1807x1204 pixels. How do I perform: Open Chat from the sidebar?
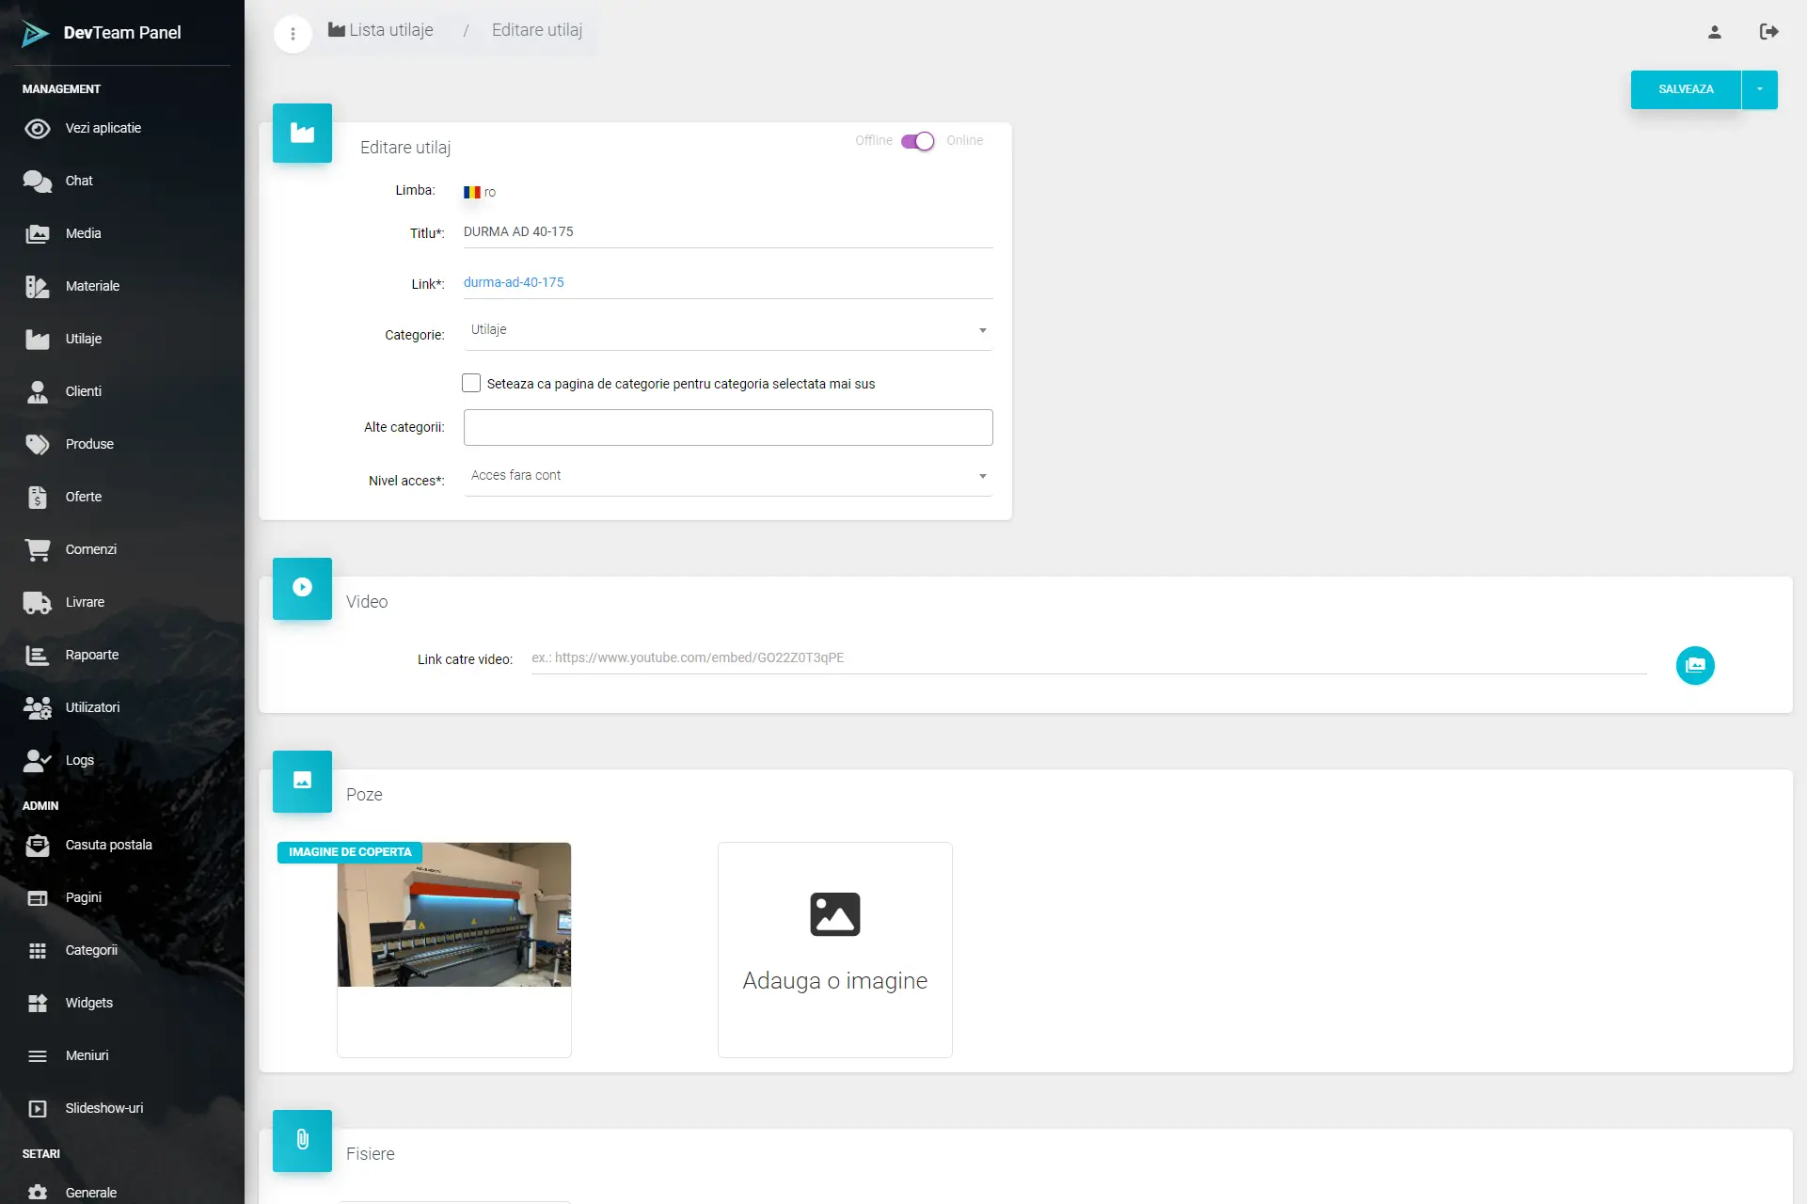[79, 181]
